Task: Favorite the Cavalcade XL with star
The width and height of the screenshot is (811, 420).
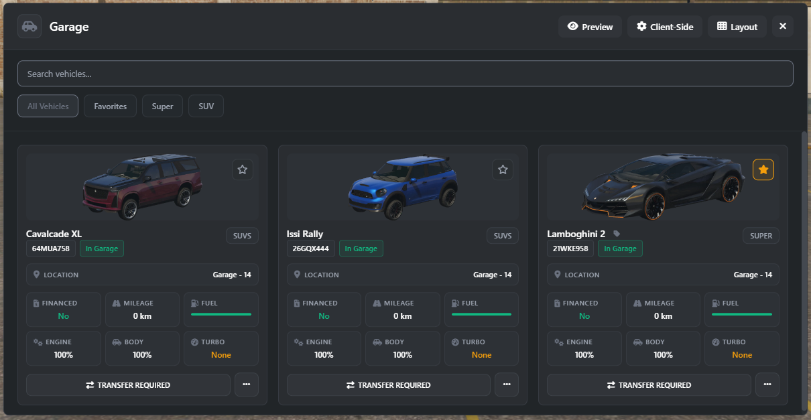Action: [243, 169]
